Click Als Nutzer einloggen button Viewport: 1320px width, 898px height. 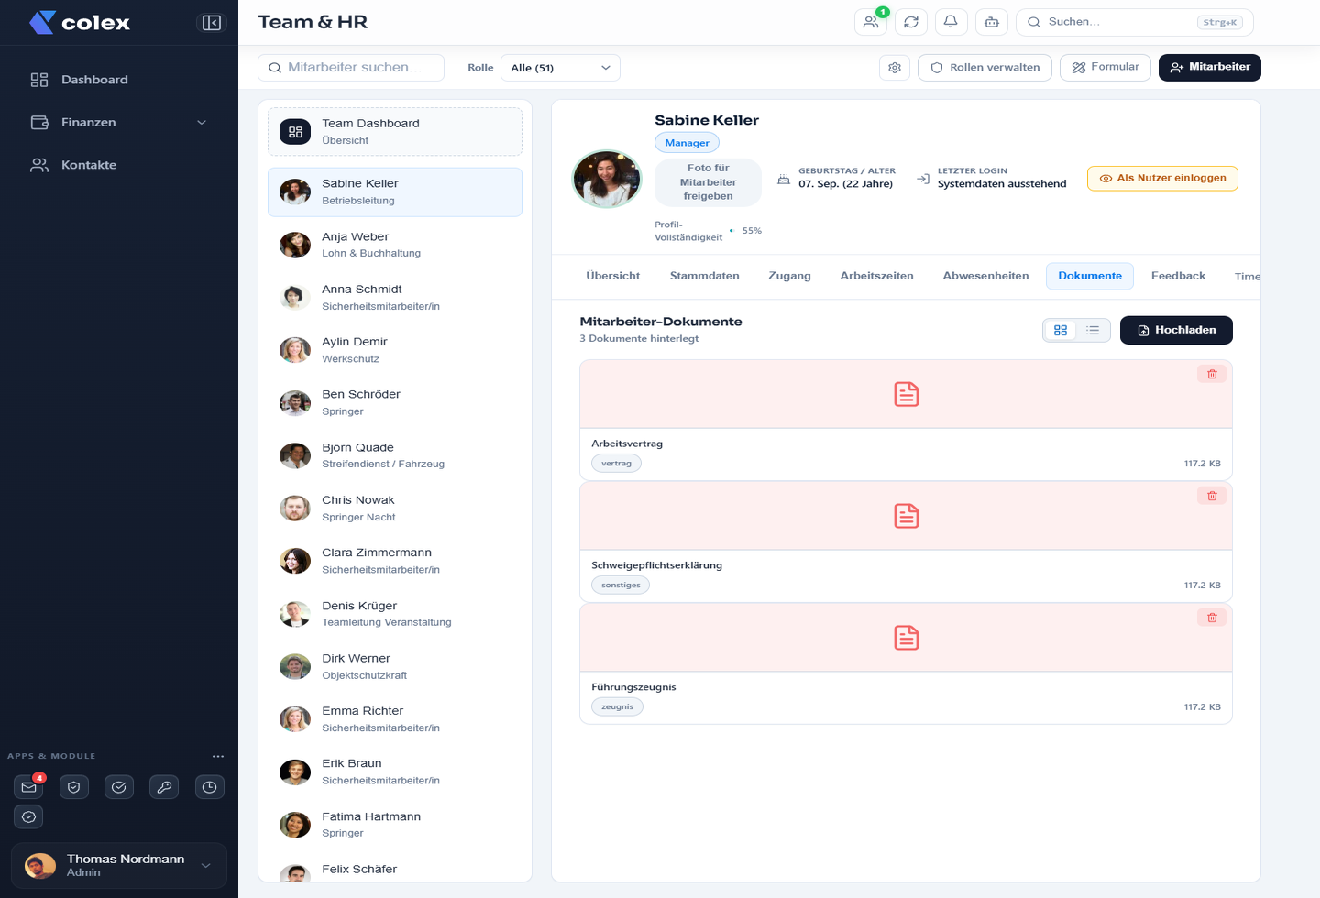tap(1162, 178)
